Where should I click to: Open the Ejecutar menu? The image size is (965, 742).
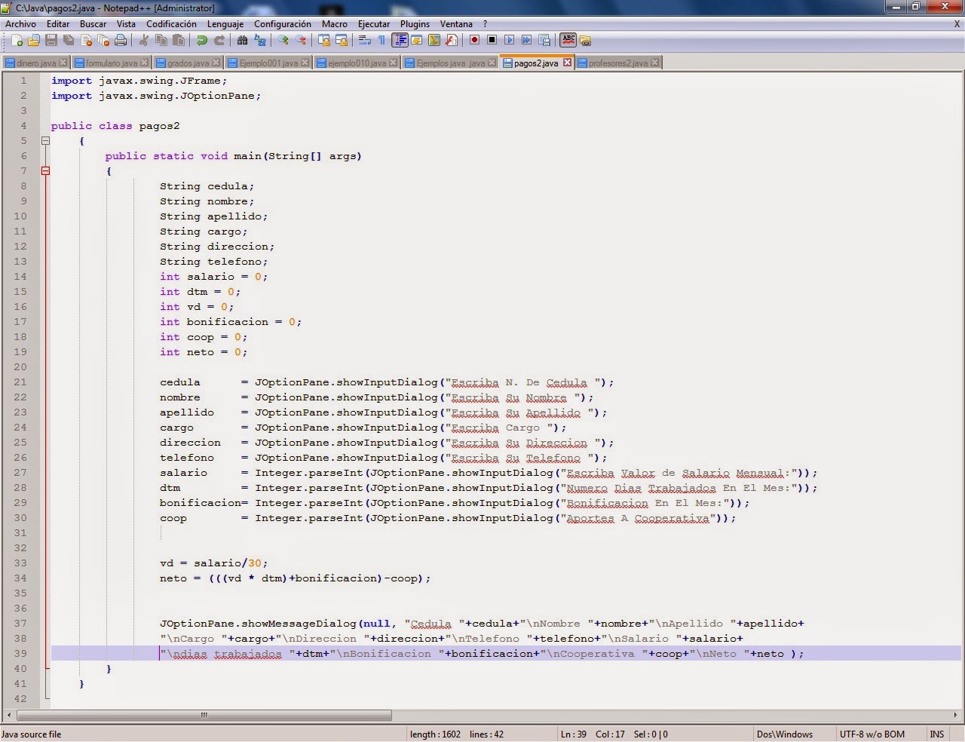(x=374, y=23)
